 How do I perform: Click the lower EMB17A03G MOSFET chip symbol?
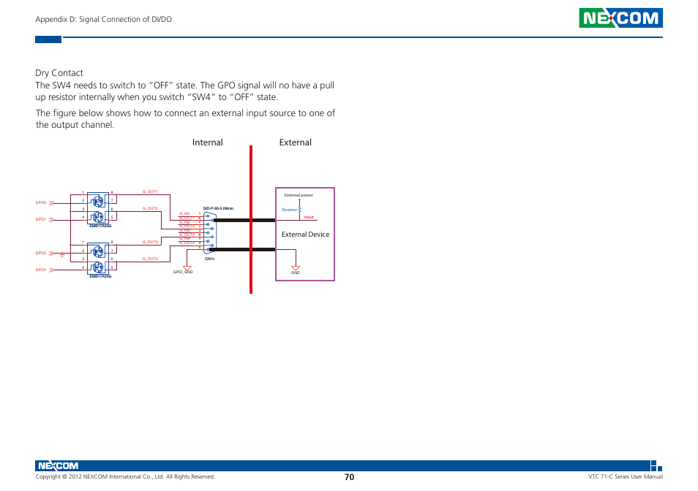[98, 259]
